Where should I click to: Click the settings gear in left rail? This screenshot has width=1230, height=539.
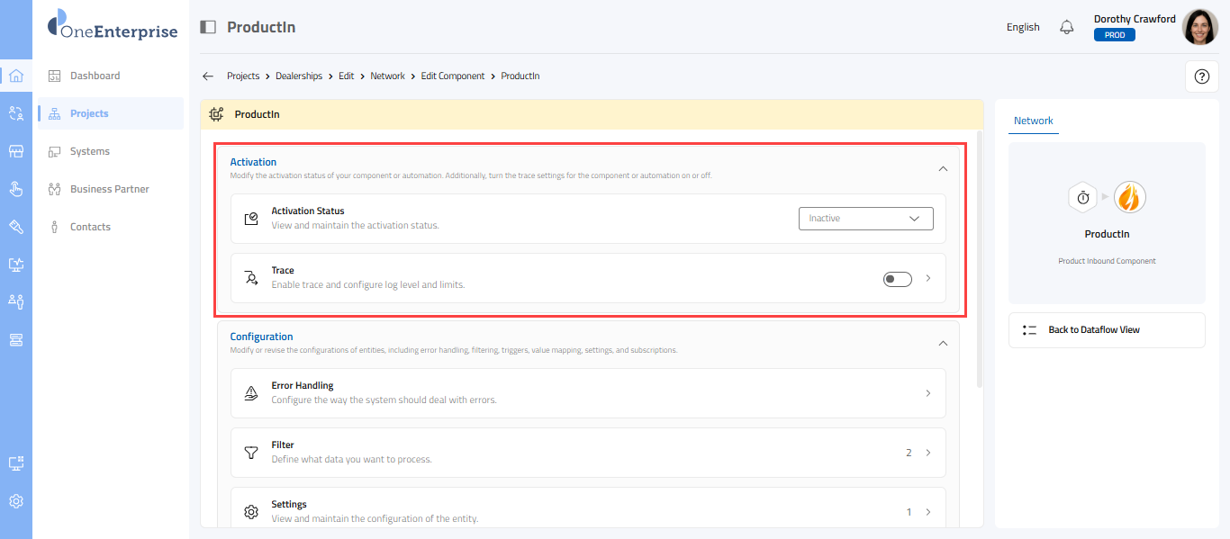click(x=15, y=501)
